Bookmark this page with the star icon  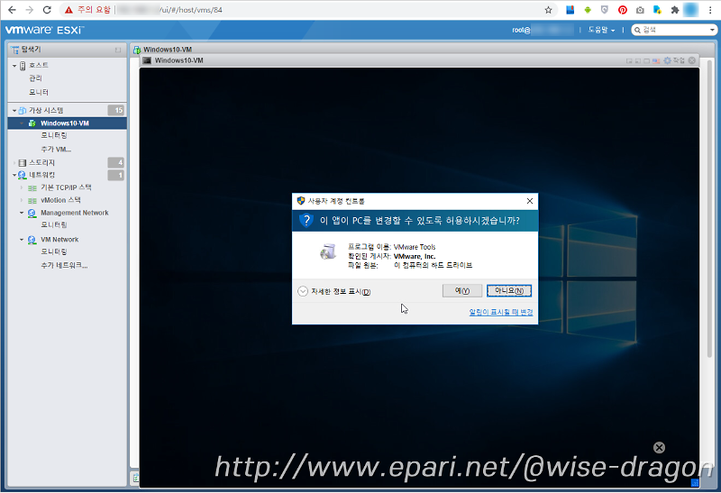(x=548, y=10)
